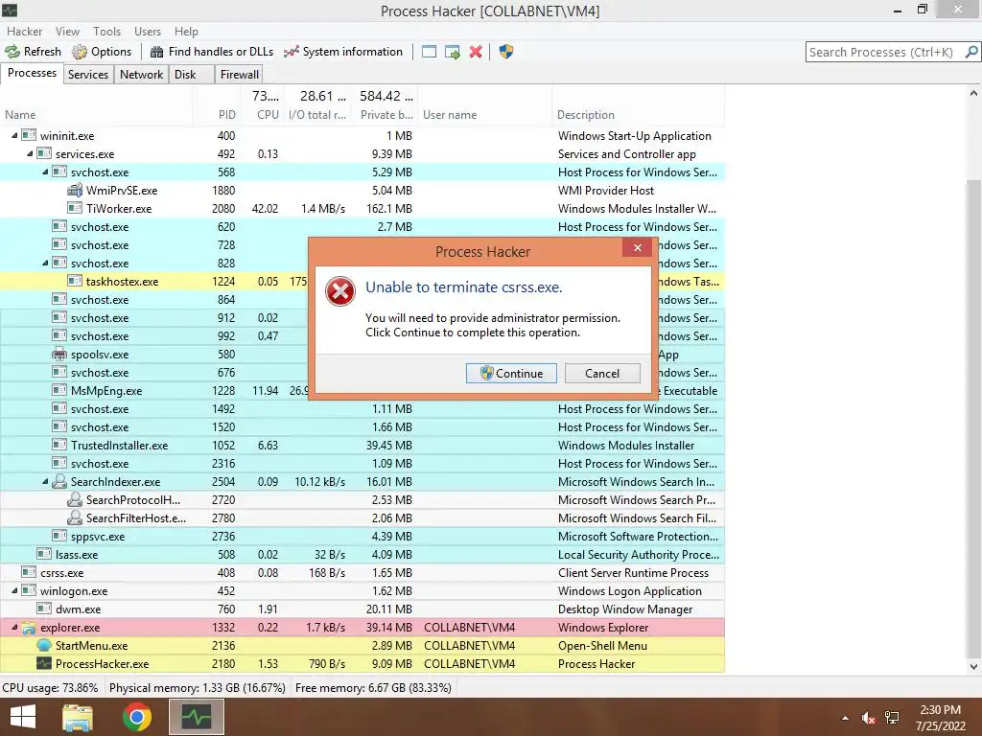This screenshot has height=736, width=982.
Task: Click the WmiPrvSE.exe process icon
Action: [75, 191]
